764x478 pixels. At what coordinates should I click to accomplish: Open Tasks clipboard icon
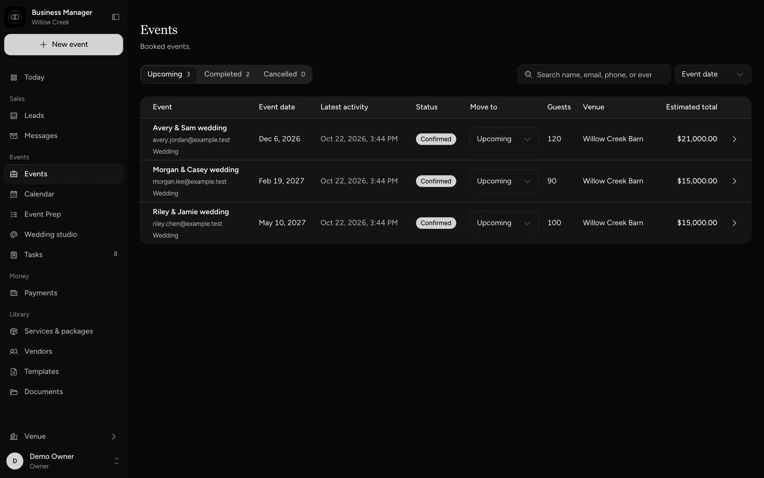coord(14,255)
